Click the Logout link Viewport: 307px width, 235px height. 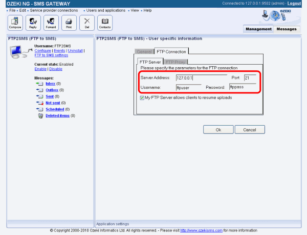pos(294,4)
